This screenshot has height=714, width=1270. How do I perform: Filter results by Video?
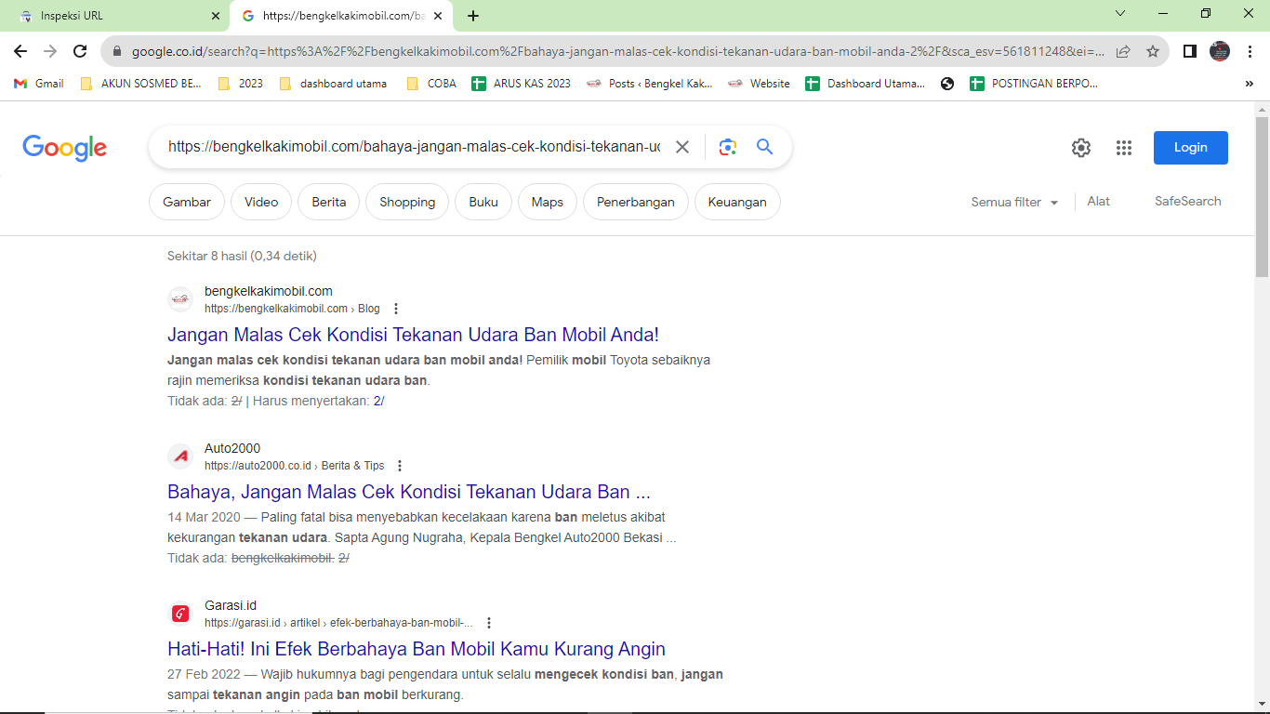pos(261,202)
